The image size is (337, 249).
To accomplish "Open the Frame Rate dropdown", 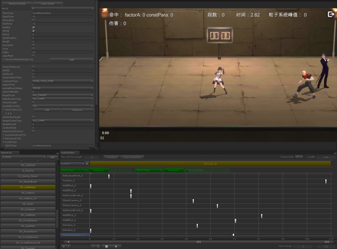I will click(299, 157).
